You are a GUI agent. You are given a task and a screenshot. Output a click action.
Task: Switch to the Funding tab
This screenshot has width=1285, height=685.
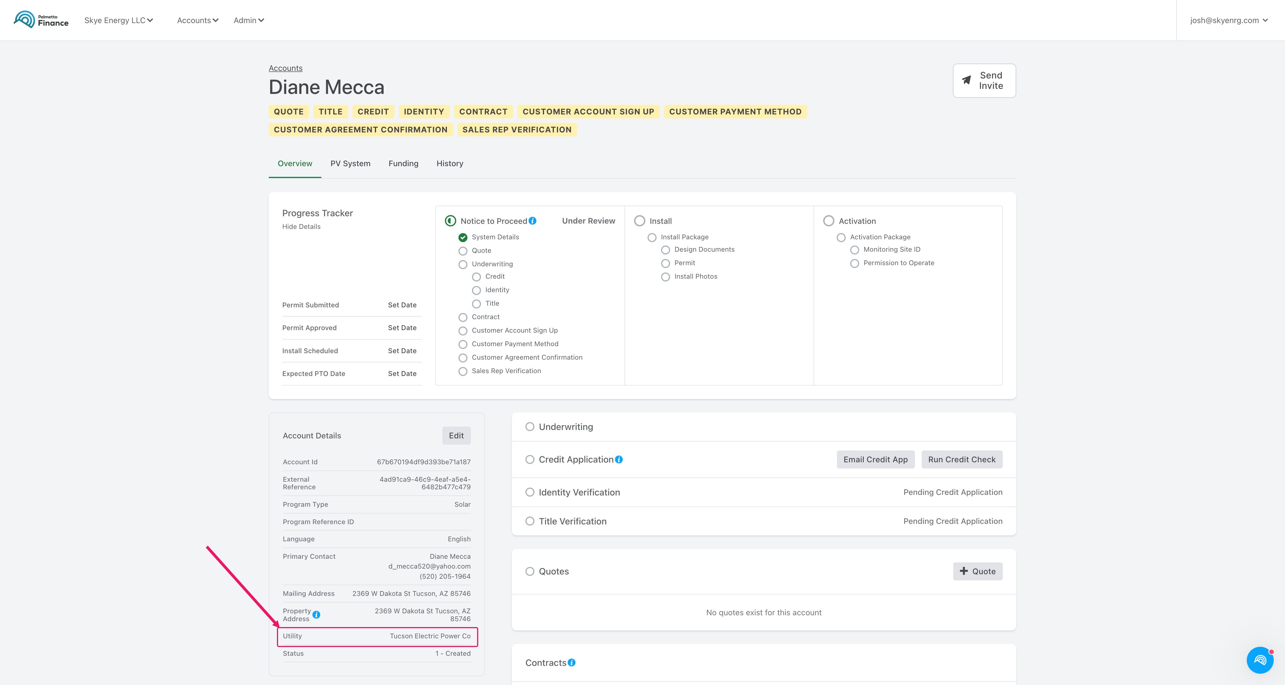403,164
